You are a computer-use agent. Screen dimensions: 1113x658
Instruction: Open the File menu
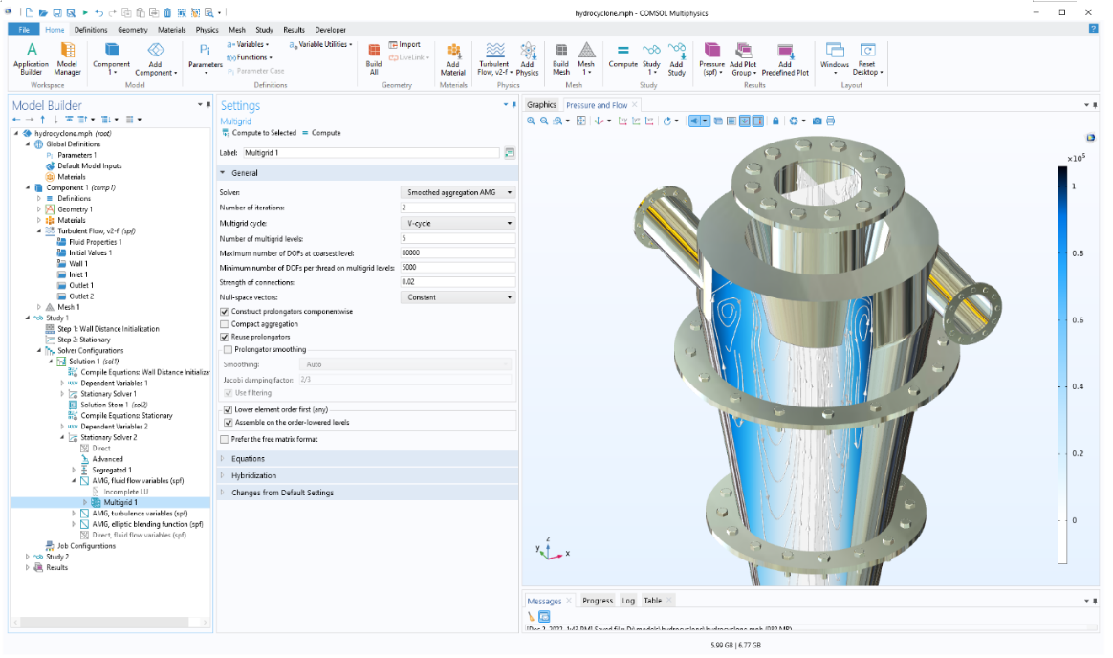[x=24, y=30]
